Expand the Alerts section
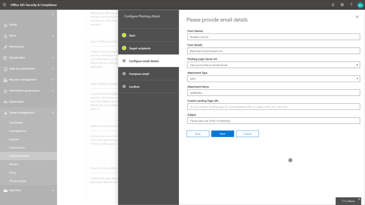365x205 pixels. pyautogui.click(x=53, y=36)
